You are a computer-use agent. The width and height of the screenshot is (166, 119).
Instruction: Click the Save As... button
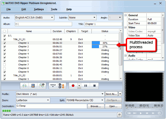click(x=111, y=94)
